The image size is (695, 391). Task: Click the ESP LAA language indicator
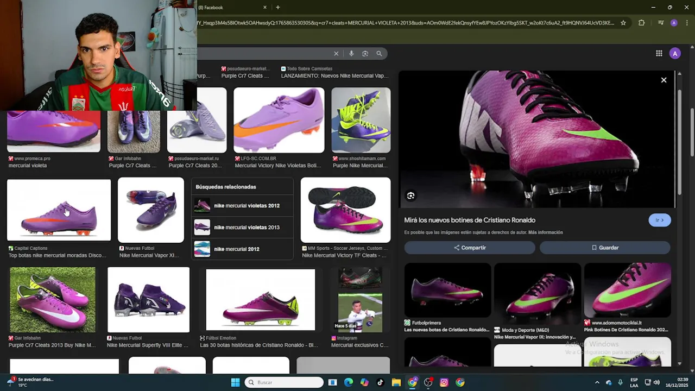(x=634, y=382)
